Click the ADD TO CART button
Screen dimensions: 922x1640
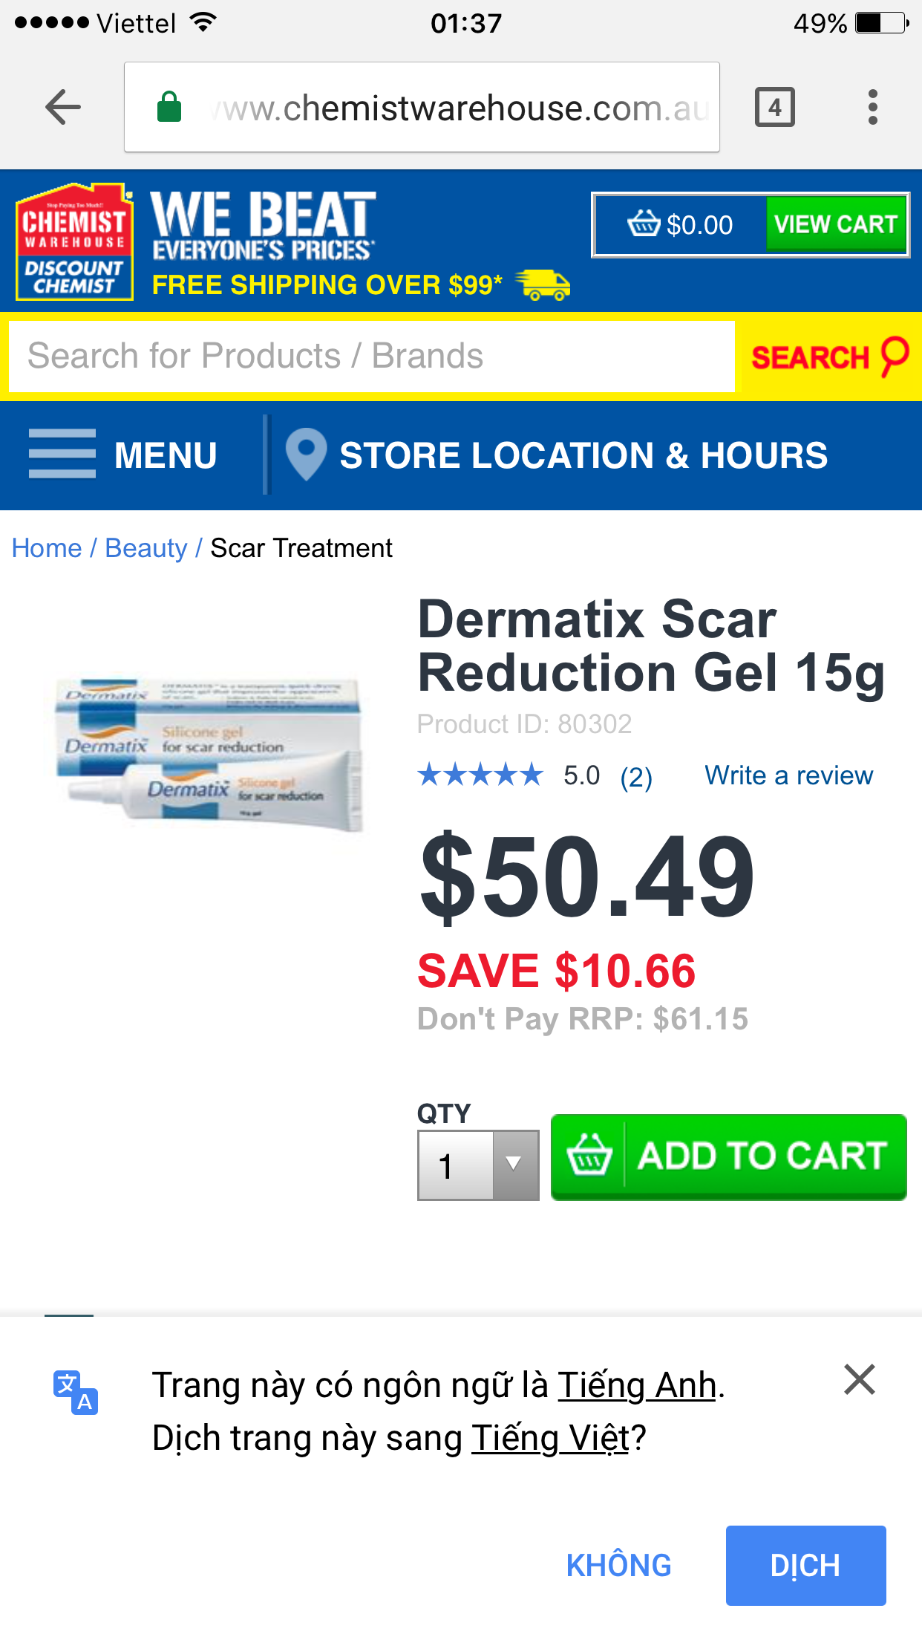pos(728,1157)
